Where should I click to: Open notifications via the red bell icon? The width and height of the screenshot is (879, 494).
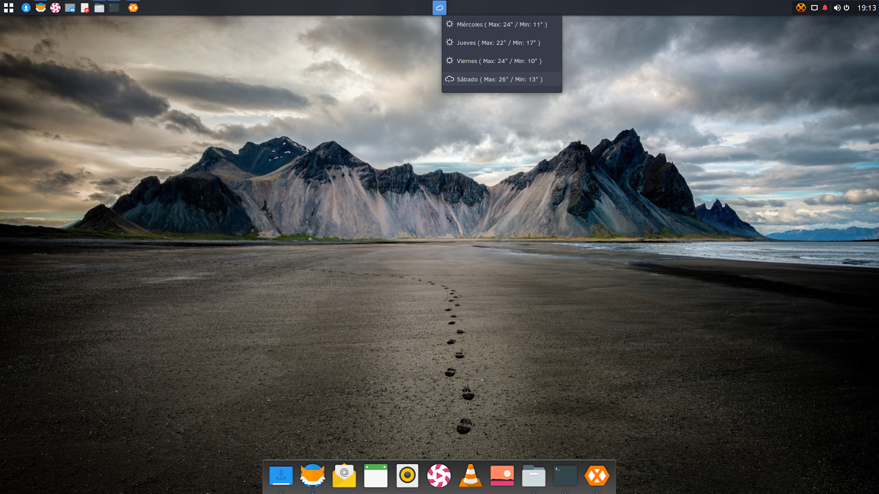825,8
